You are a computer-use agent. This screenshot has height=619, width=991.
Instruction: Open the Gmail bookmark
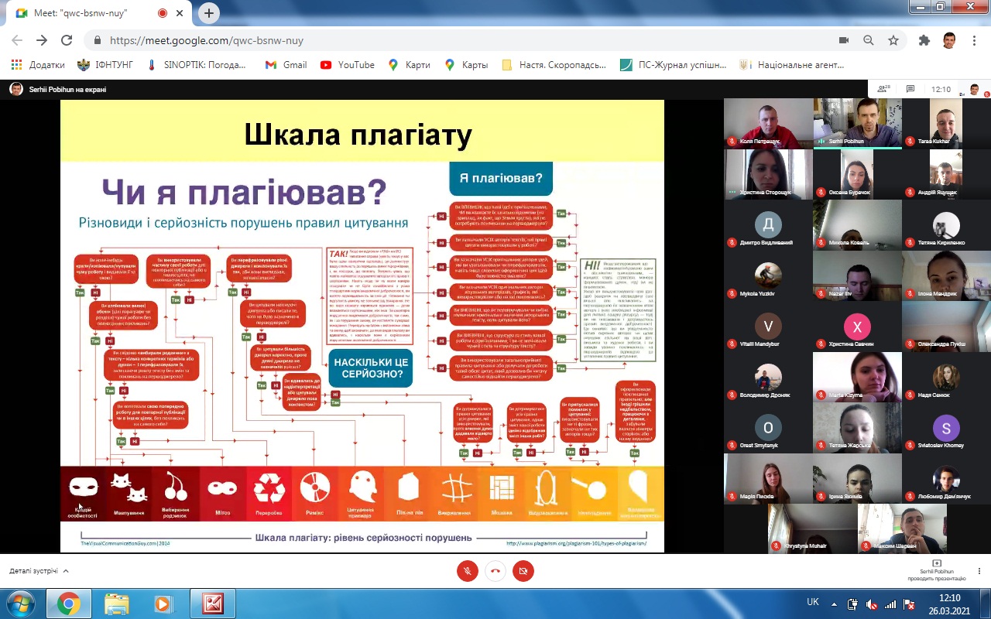pyautogui.click(x=286, y=65)
